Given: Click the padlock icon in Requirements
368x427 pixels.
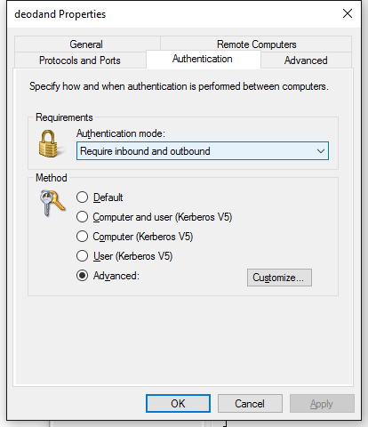Looking at the screenshot, I should coord(48,143).
